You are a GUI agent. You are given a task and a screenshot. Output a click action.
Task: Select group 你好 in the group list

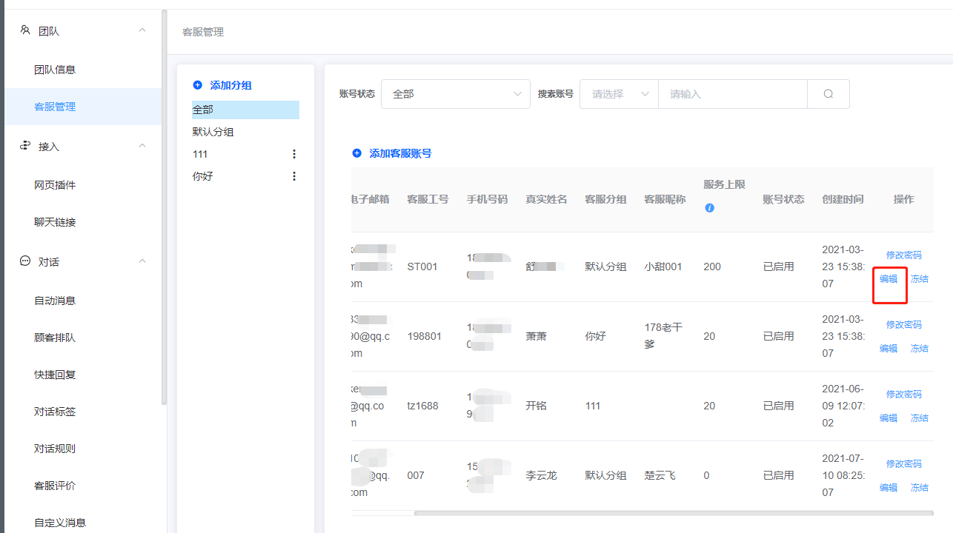tap(203, 176)
